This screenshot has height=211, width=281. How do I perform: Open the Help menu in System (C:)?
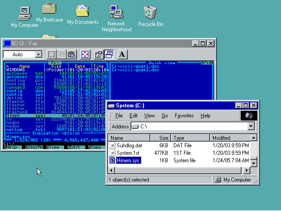pyautogui.click(x=205, y=116)
